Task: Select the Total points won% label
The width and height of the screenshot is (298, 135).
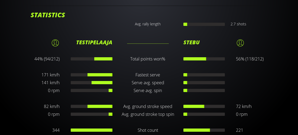Action: (x=148, y=59)
